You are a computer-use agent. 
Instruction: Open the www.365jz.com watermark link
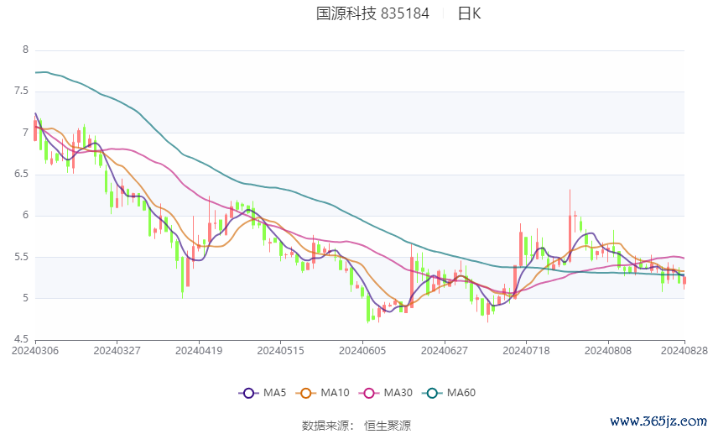point(658,420)
